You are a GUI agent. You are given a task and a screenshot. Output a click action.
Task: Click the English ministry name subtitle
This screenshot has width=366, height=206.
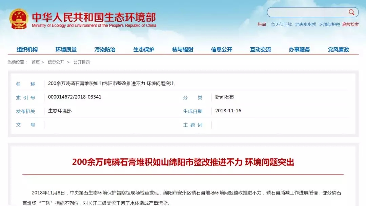pyautogui.click(x=94, y=25)
